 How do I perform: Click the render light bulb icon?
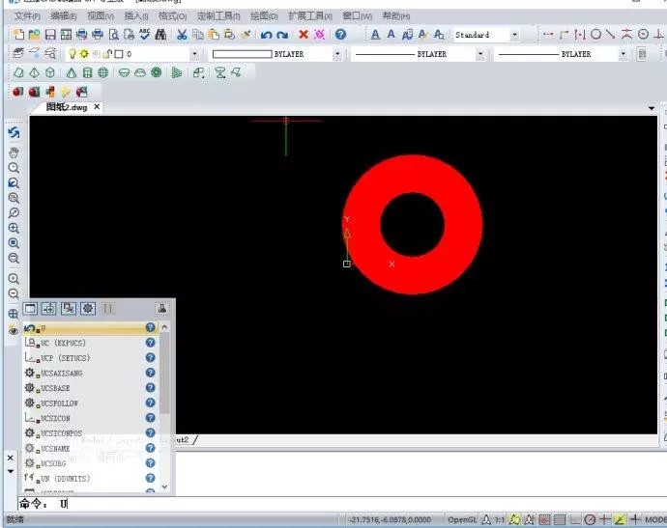tap(66, 92)
